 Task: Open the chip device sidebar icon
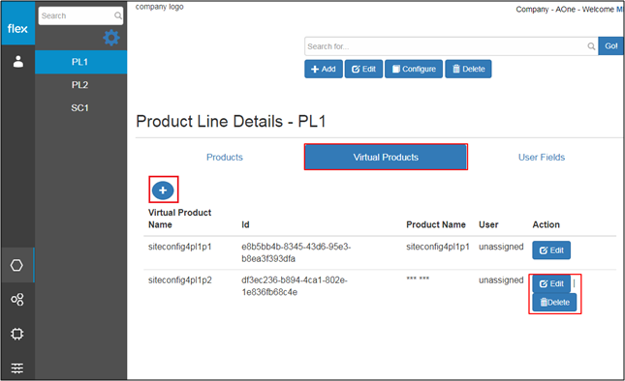tap(17, 334)
